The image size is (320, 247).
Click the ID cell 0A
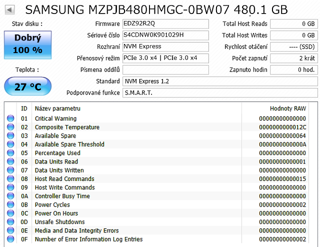point(24,196)
